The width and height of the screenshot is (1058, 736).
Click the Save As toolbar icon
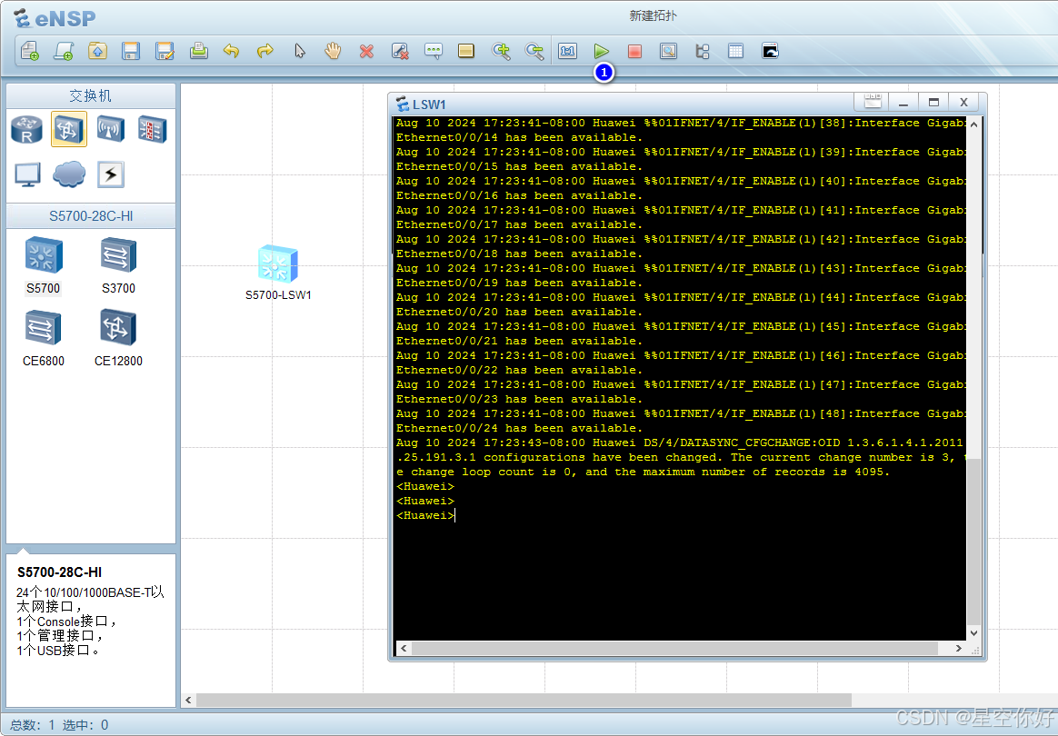[165, 51]
